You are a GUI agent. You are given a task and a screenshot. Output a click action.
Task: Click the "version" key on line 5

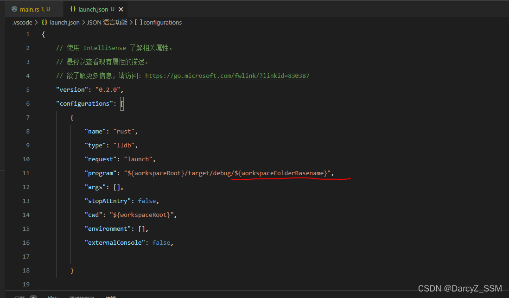[x=72, y=89]
